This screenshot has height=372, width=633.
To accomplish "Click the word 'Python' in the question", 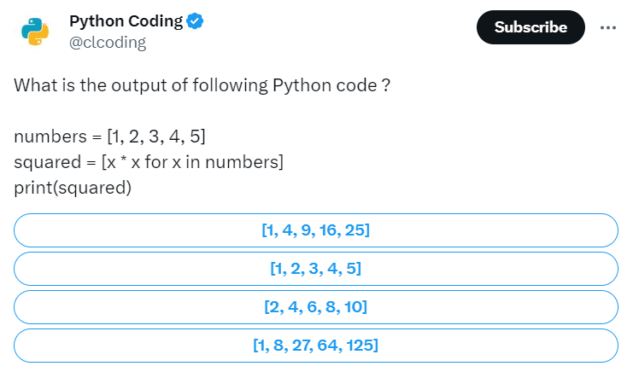I will 296,85.
